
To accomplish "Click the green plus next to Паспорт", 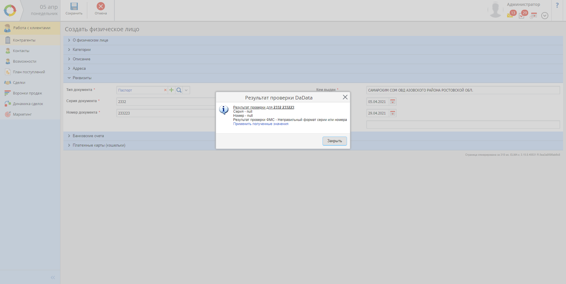I will 171,90.
